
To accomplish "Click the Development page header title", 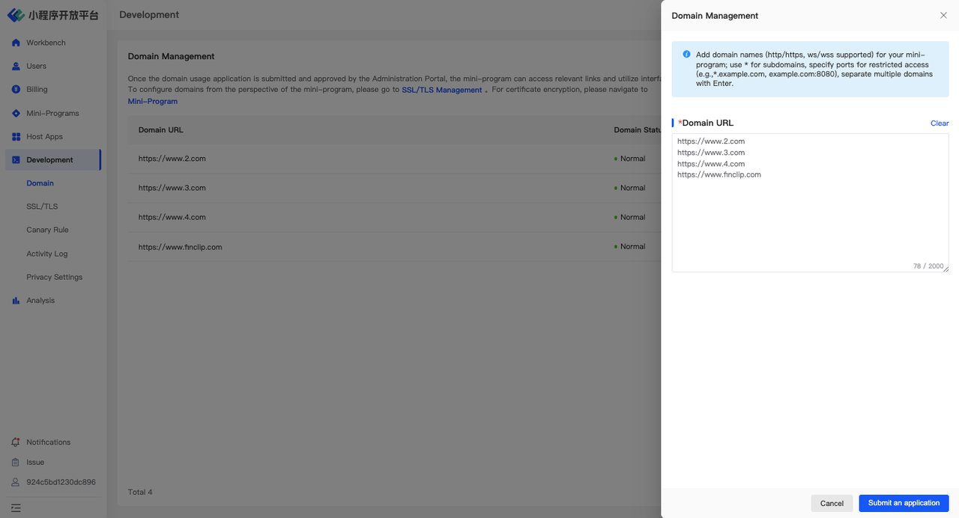I will click(x=149, y=14).
